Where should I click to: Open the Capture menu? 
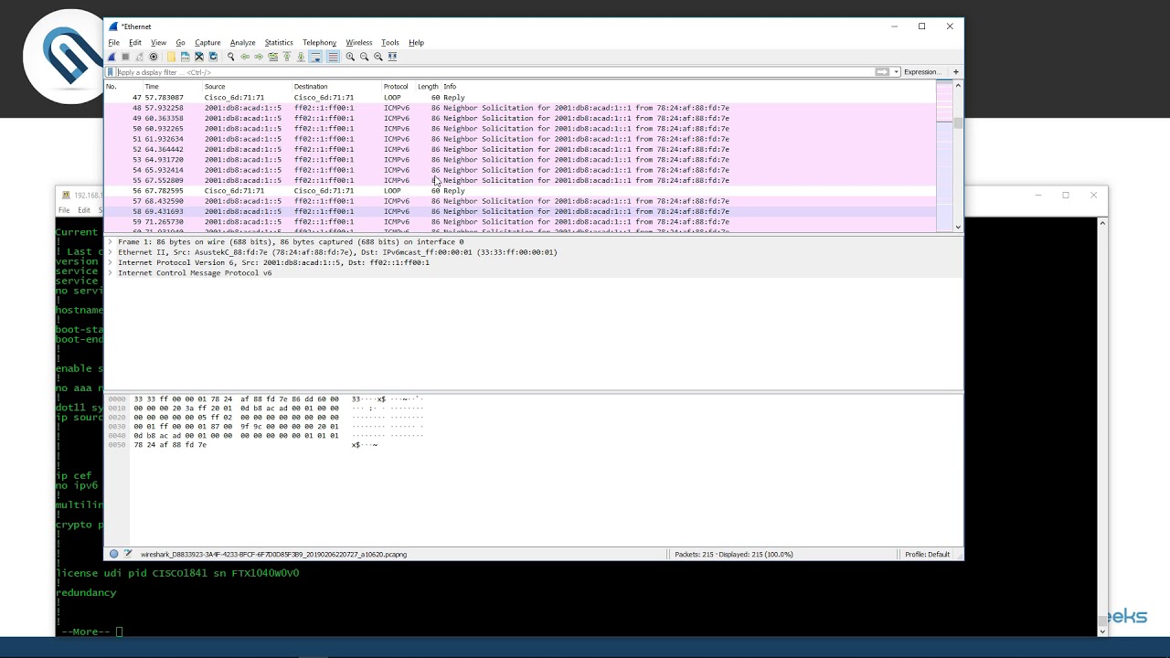coord(207,43)
